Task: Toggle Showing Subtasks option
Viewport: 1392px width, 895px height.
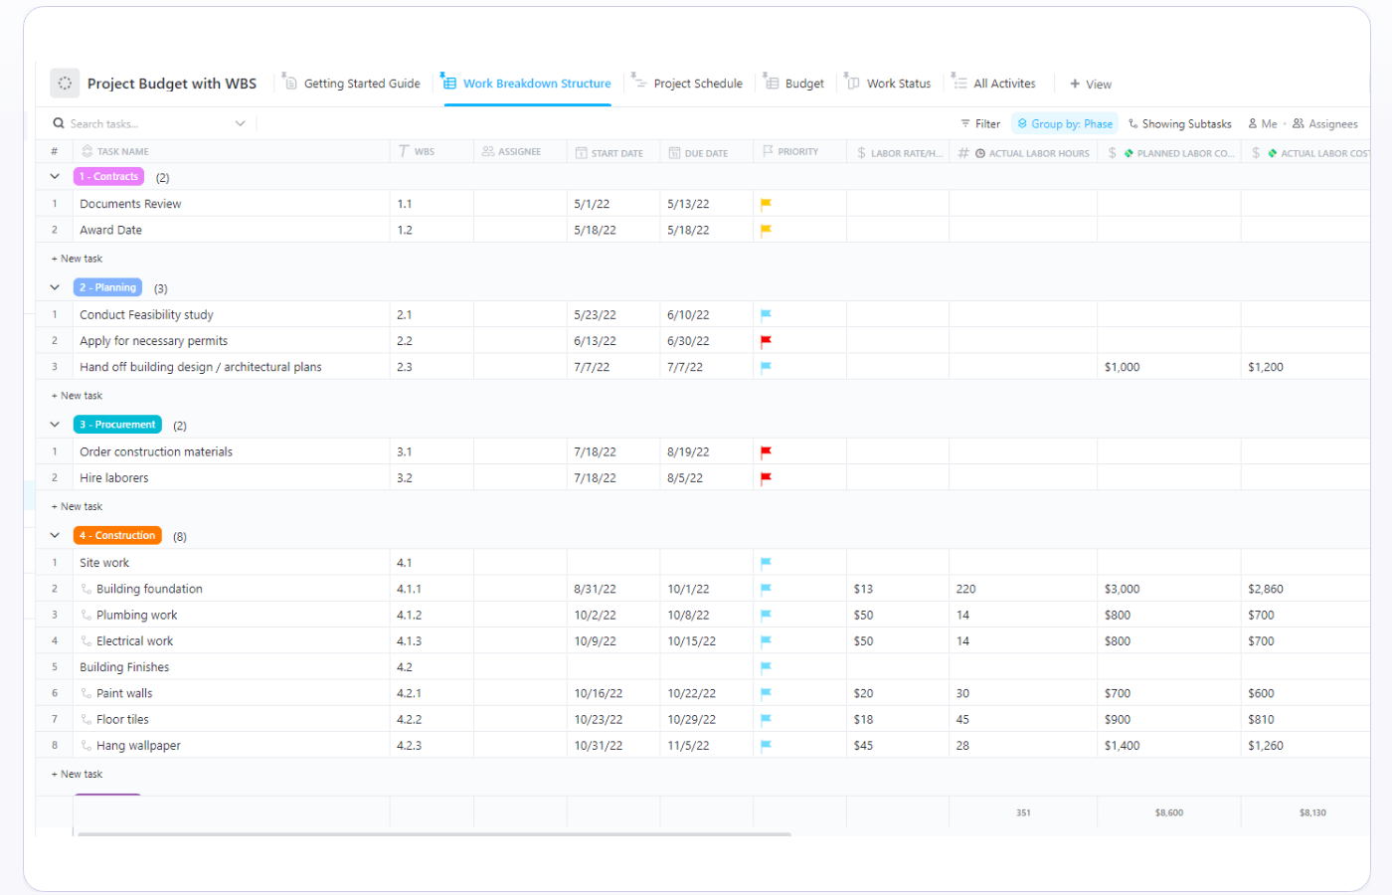Action: [1180, 124]
